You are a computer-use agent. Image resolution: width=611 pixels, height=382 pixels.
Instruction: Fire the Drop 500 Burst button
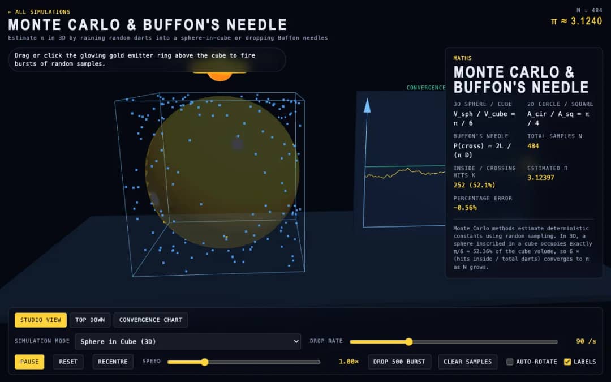(x=399, y=362)
